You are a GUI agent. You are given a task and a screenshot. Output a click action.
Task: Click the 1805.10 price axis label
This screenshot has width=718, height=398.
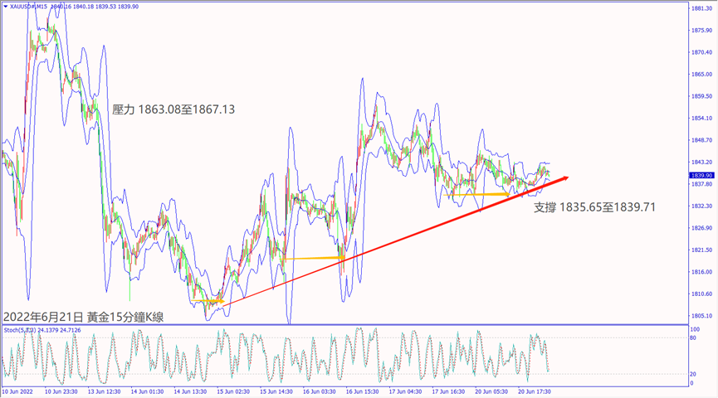coord(701,316)
